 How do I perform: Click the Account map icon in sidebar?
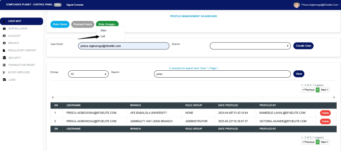click(x=4, y=36)
